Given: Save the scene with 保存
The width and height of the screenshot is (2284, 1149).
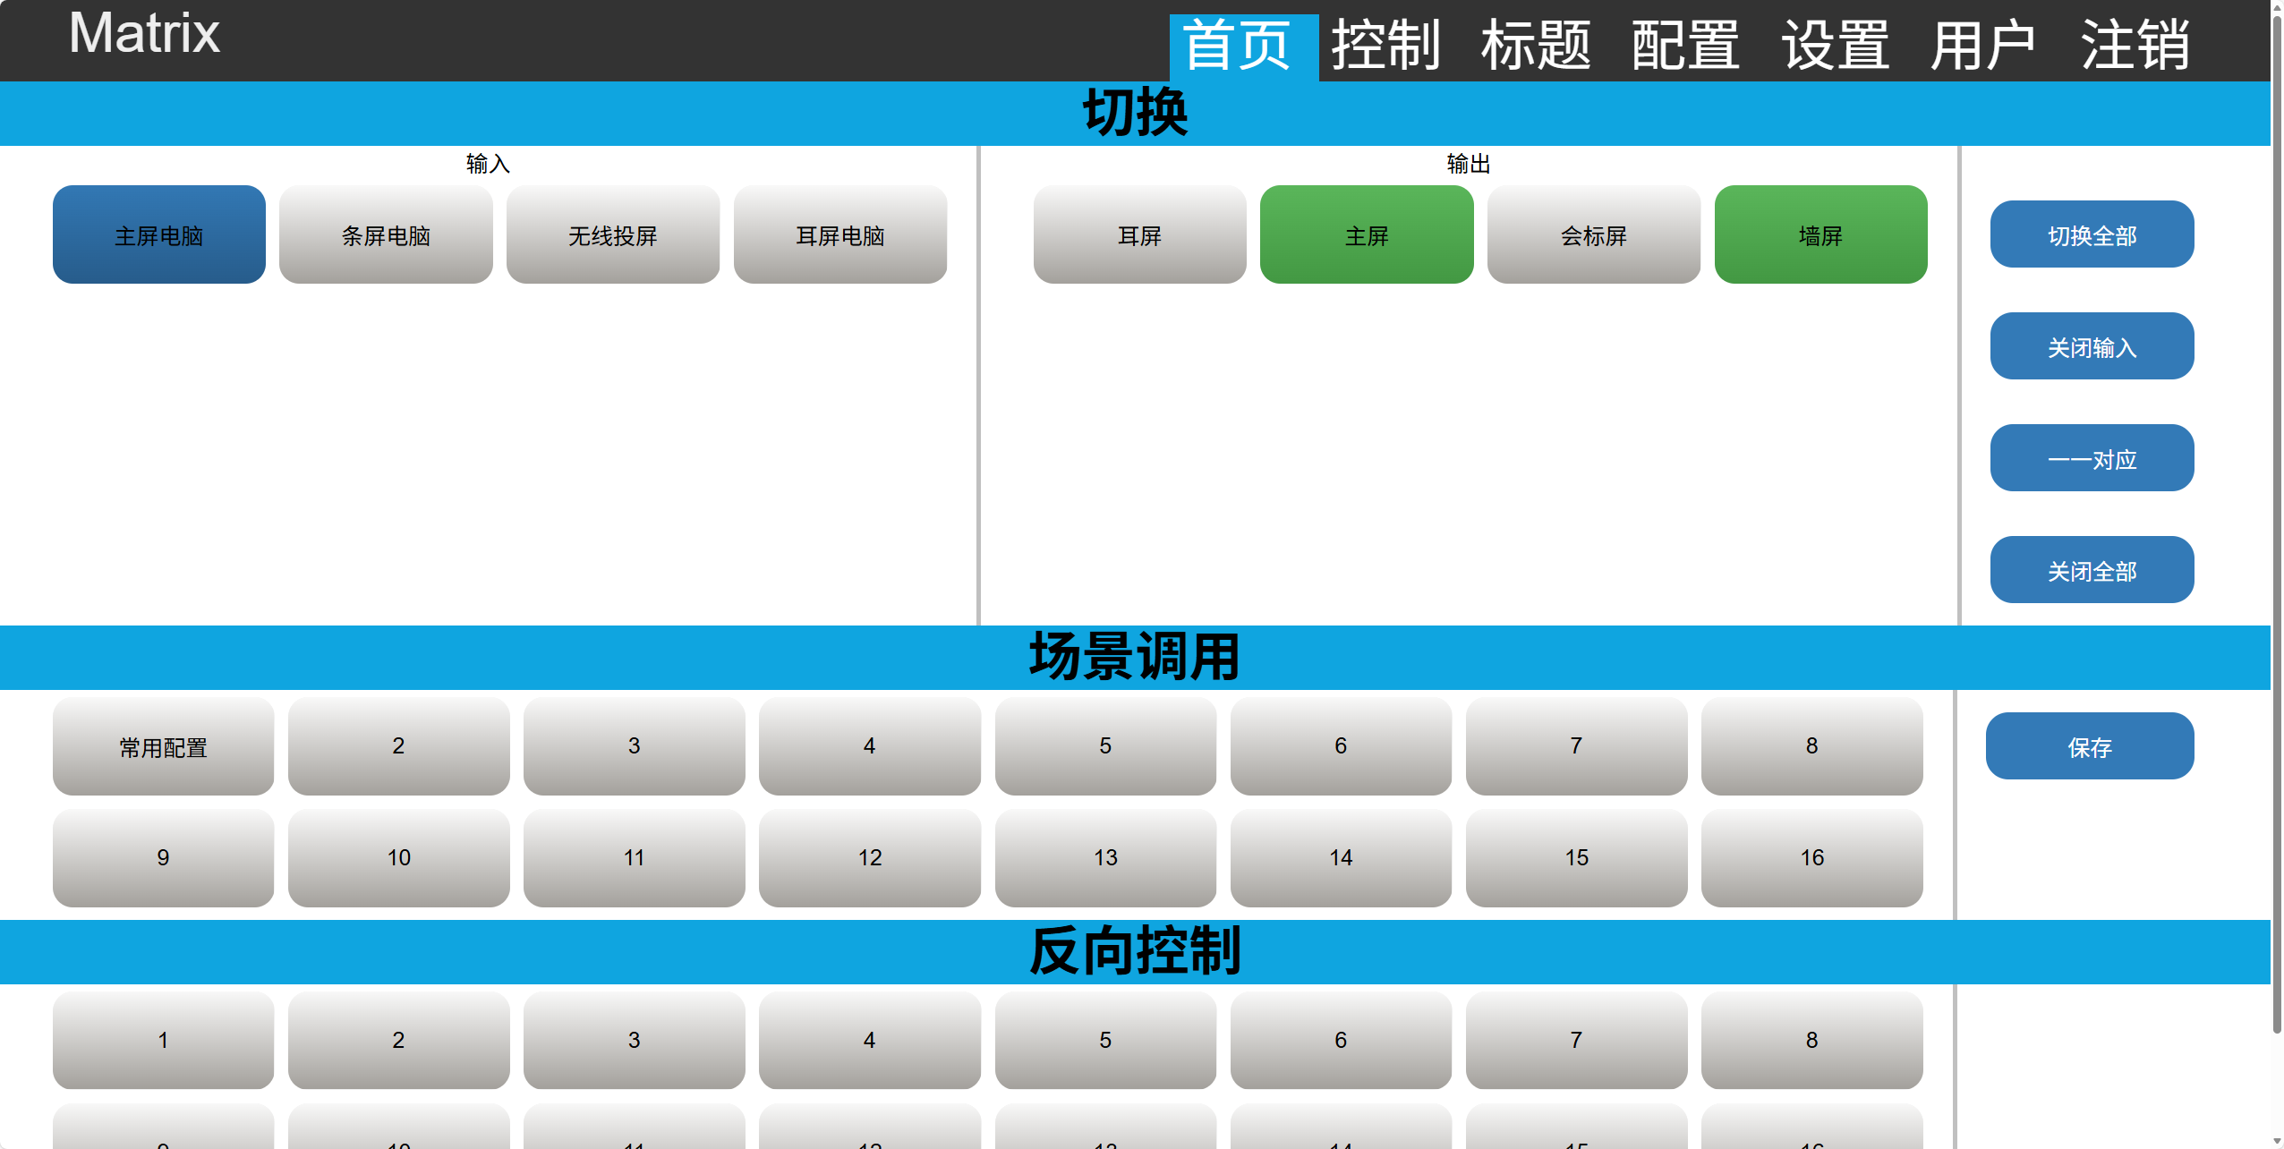Looking at the screenshot, I should click(2089, 746).
